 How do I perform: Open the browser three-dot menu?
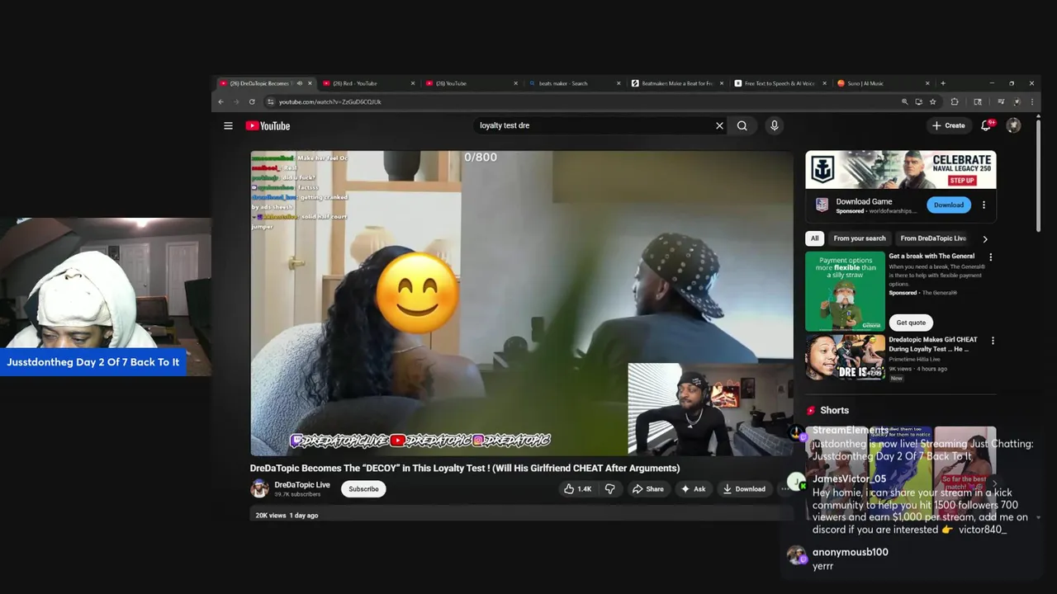[x=1032, y=101]
